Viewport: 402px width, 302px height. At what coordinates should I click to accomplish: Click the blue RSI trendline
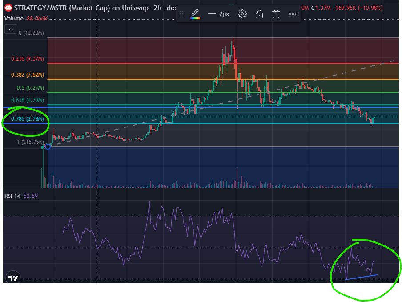click(362, 277)
